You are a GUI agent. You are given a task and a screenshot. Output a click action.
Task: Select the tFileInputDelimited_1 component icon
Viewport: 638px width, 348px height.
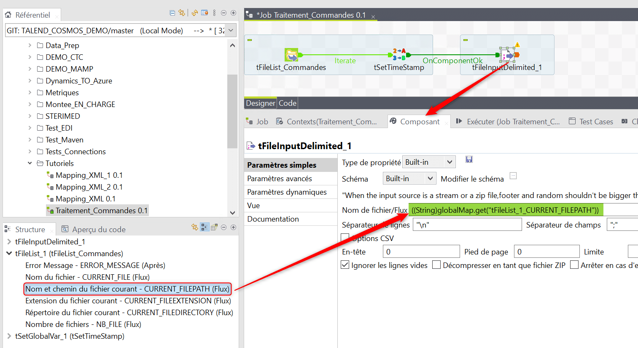(506, 55)
